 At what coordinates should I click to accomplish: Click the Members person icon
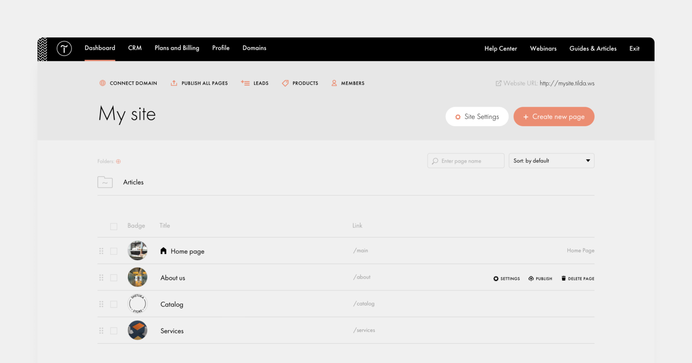coord(334,83)
